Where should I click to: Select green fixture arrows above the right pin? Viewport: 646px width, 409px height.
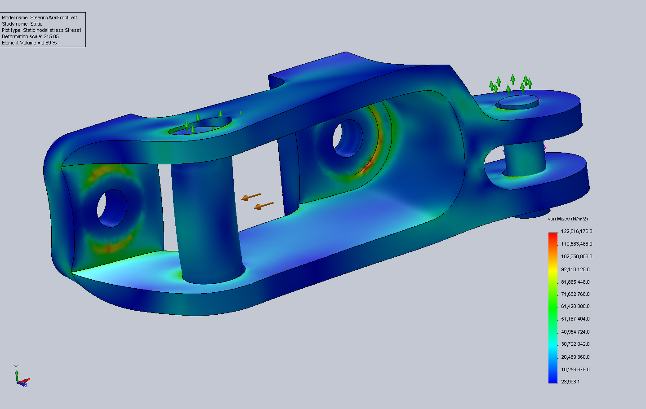511,84
